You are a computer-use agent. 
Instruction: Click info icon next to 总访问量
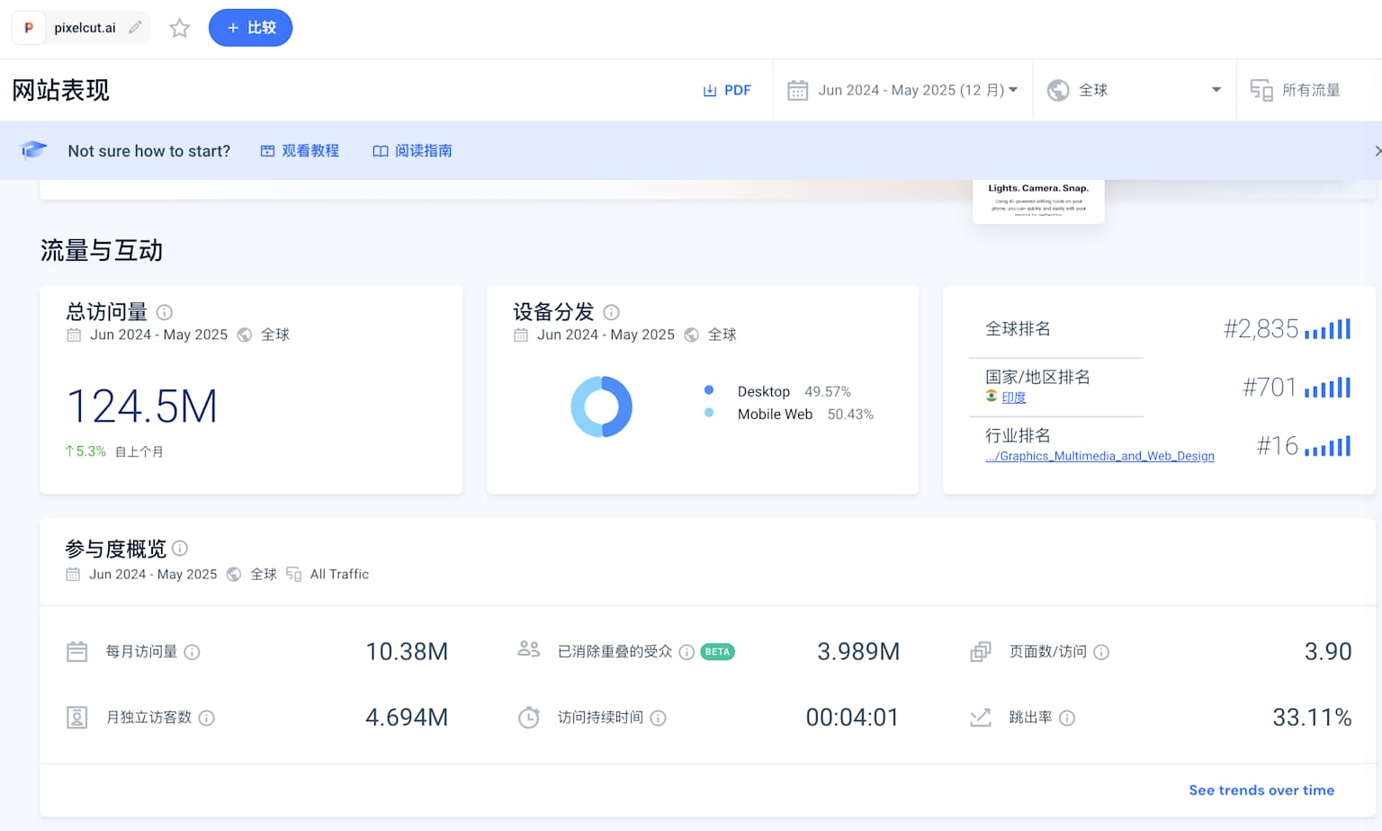[x=165, y=312]
